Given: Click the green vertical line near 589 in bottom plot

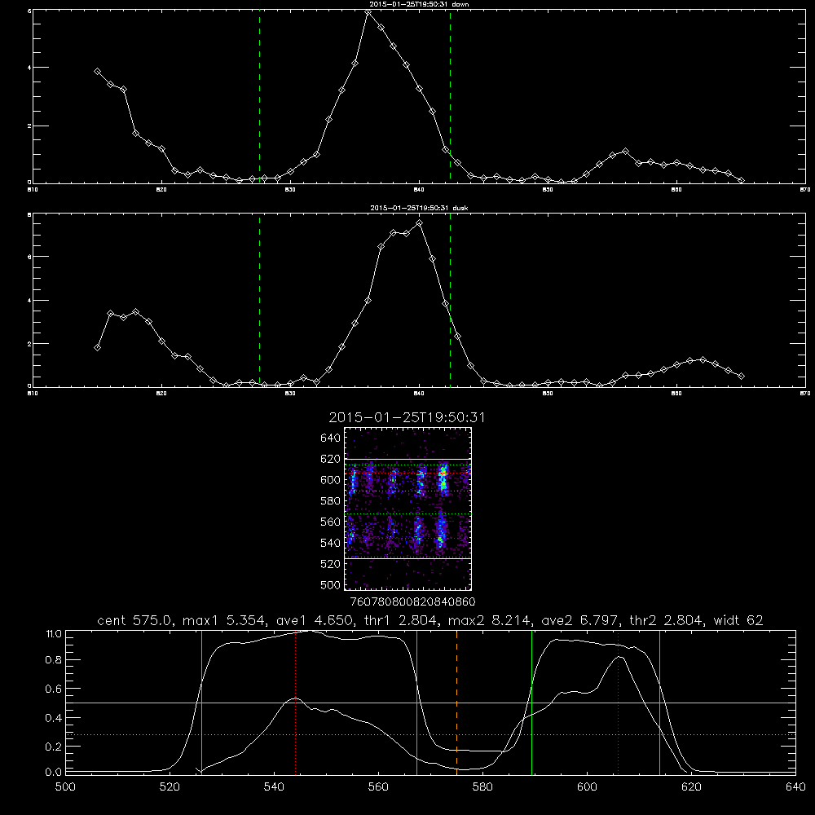Looking at the screenshot, I should point(531,702).
